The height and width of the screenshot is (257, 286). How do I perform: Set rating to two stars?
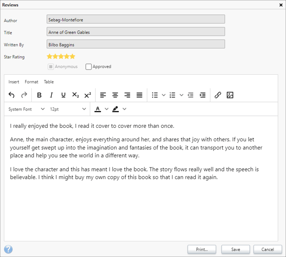coord(55,57)
